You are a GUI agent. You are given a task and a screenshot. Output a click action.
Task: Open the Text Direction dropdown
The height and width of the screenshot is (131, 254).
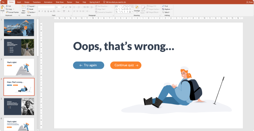click(102, 6)
